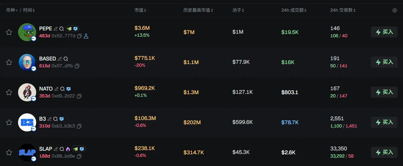
Task: Toggle the favorite star for SLAP
Action: point(9,152)
